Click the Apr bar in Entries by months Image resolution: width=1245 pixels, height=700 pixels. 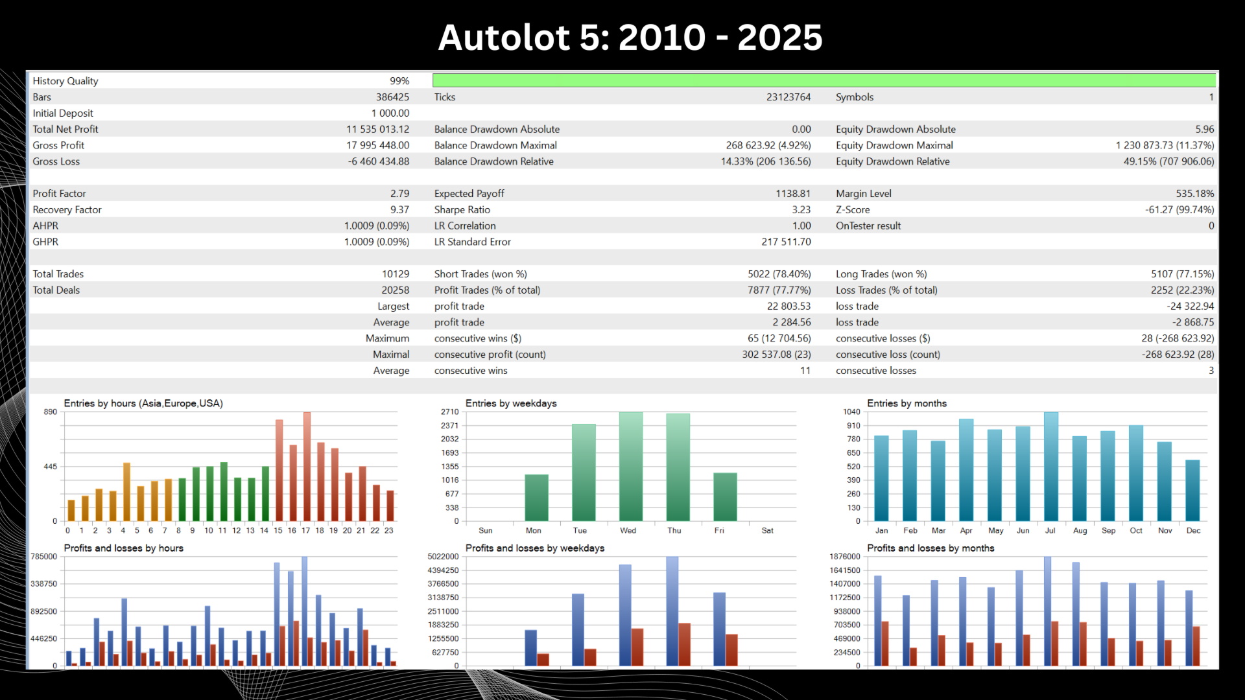tap(966, 470)
